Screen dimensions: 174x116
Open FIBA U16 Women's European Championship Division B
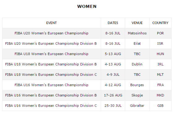tap(51, 95)
